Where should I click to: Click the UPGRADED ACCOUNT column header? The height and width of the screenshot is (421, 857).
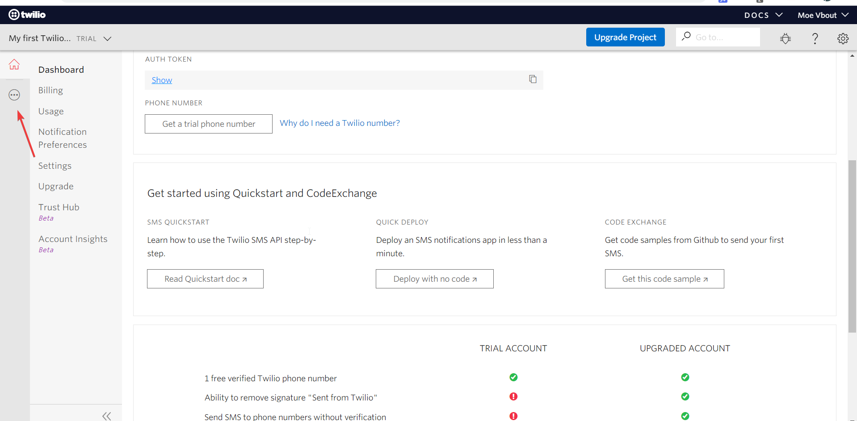pyautogui.click(x=685, y=349)
